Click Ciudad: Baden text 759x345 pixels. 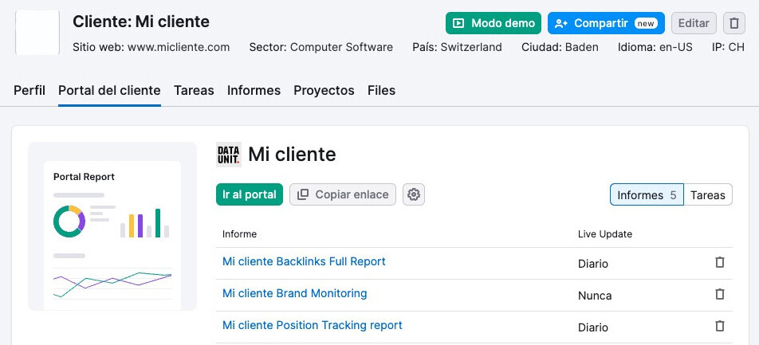[560, 48]
